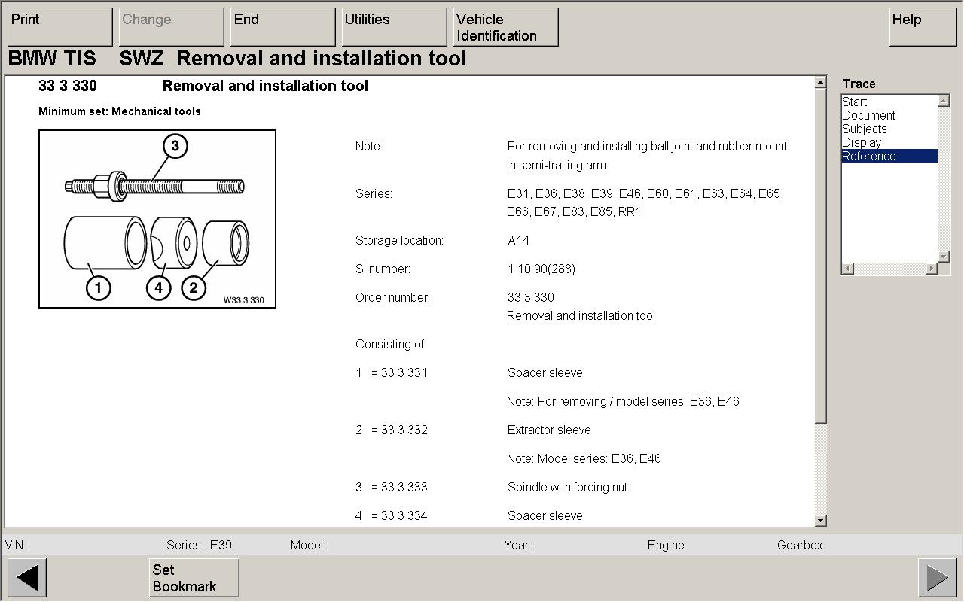
Task: Click the 'Engine:' status bar field
Action: [x=667, y=545]
